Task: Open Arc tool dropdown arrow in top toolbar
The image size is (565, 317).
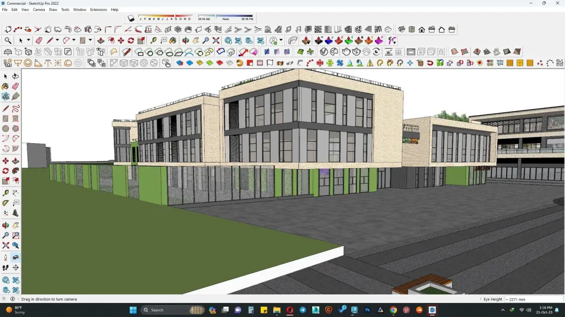Action: click(73, 40)
